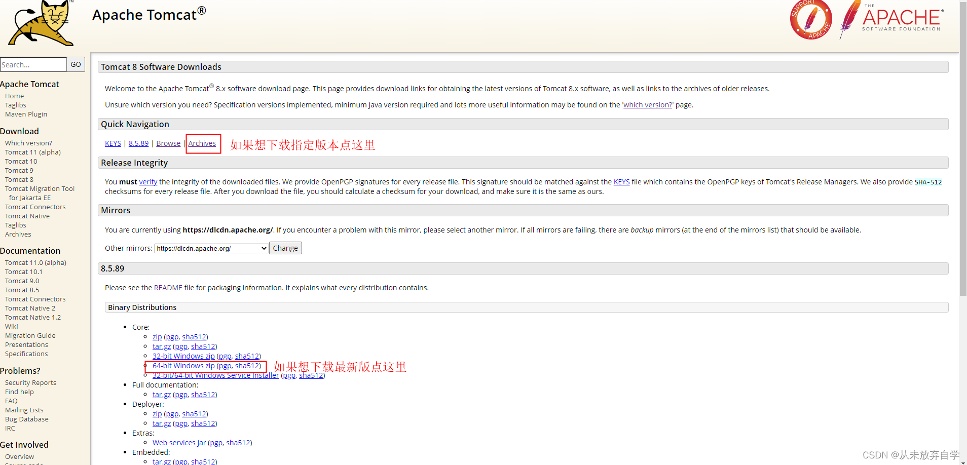Click the verify link in Release Integrity
Viewport: 967px width, 465px height.
pyautogui.click(x=148, y=182)
